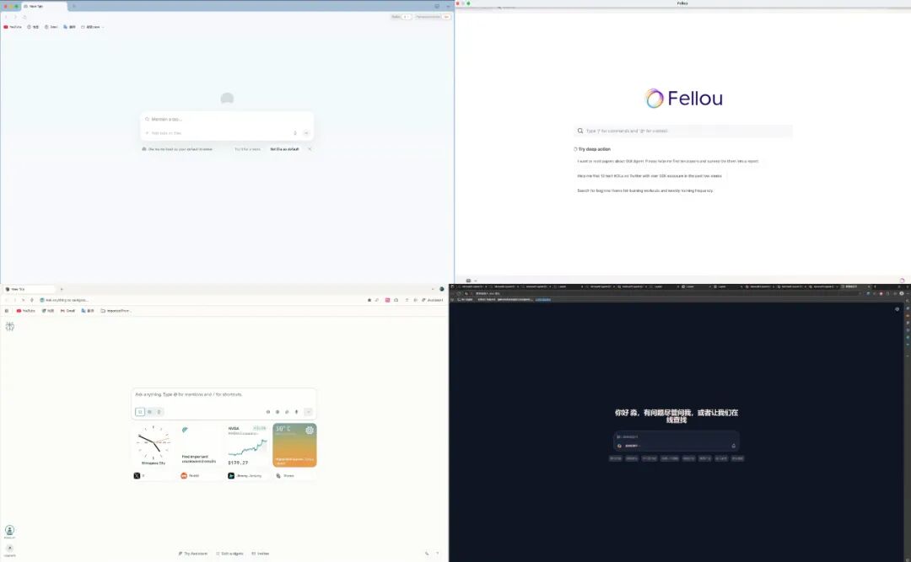Open the Fellou bottom-left panel icon
This screenshot has width=911, height=562.
[x=468, y=281]
